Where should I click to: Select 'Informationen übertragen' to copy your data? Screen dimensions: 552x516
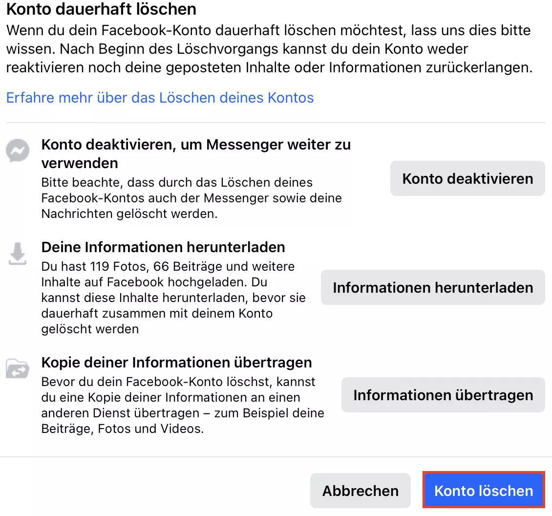coord(443,395)
